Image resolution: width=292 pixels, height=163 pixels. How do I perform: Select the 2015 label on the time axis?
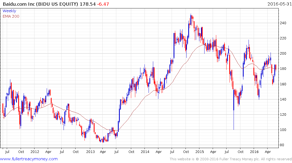tap(200, 152)
